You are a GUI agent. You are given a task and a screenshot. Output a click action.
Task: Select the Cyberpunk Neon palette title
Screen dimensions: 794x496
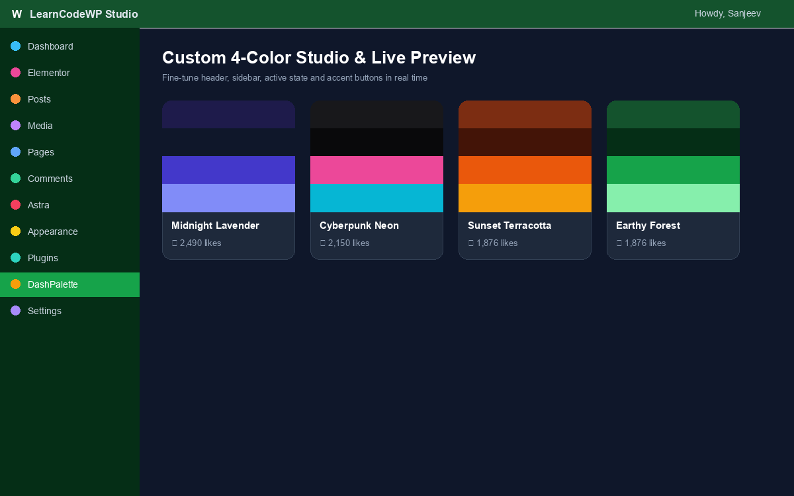pos(359,226)
